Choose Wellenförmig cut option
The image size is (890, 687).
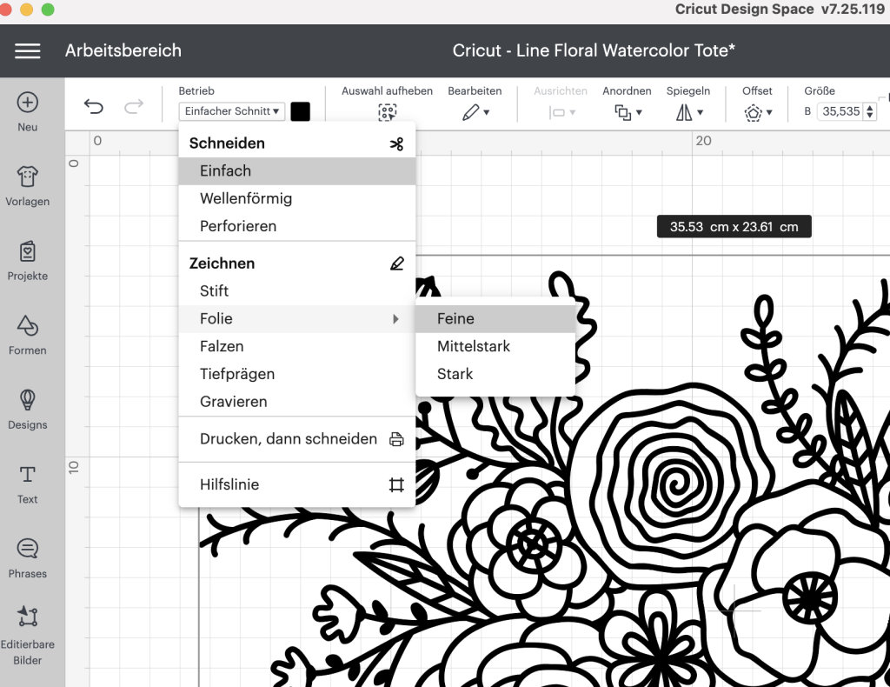click(x=246, y=198)
